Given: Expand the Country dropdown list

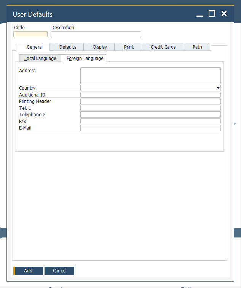Looking at the screenshot, I should (218, 88).
